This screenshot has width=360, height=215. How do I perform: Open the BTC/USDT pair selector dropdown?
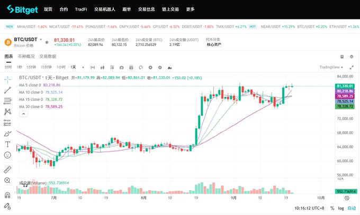(x=41, y=40)
